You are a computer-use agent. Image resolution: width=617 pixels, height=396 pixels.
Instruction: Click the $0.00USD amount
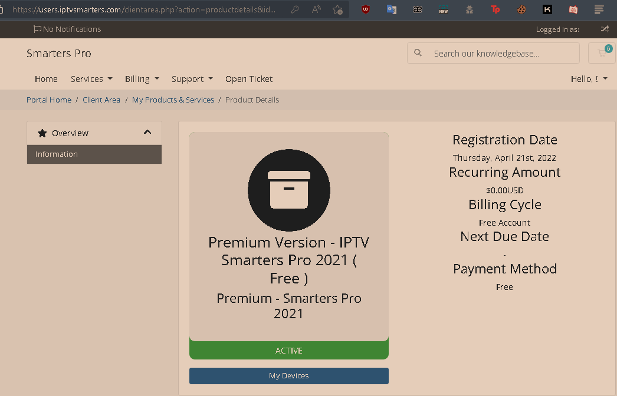(505, 190)
